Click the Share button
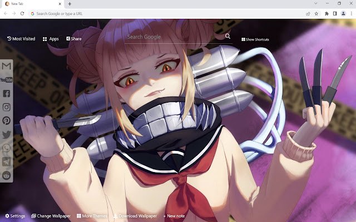The height and width of the screenshot is (222, 356). (74, 39)
